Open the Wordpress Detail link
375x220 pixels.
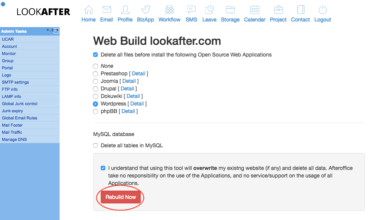137,104
